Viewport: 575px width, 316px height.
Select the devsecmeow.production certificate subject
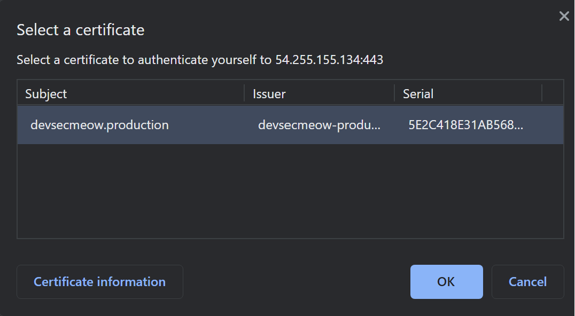tap(100, 125)
